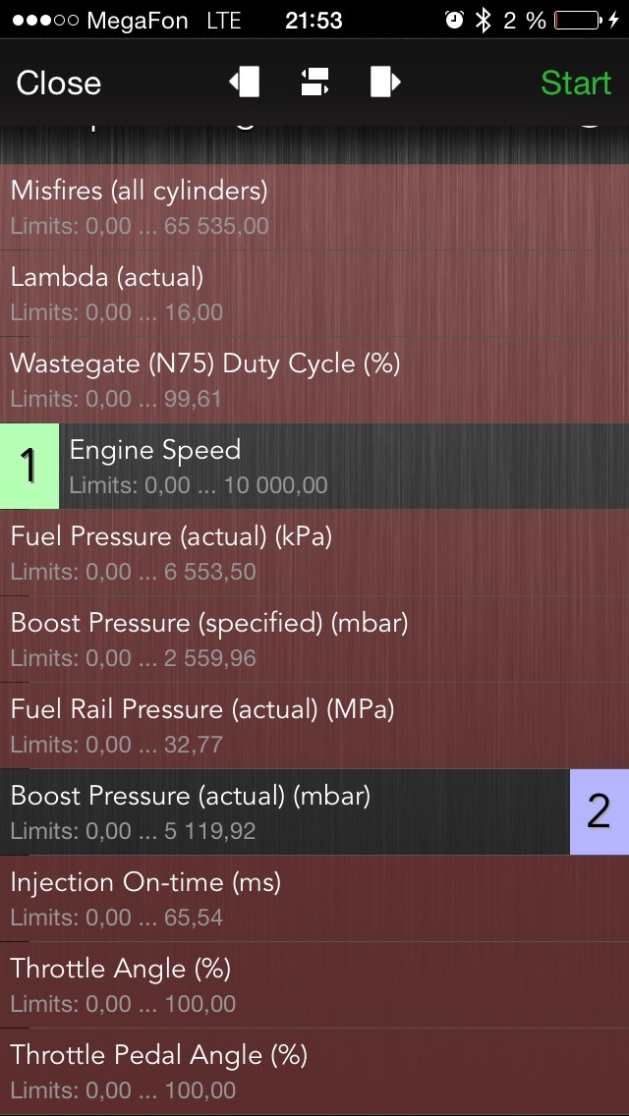
Task: Click the purple badge numbered 2
Action: (x=600, y=811)
